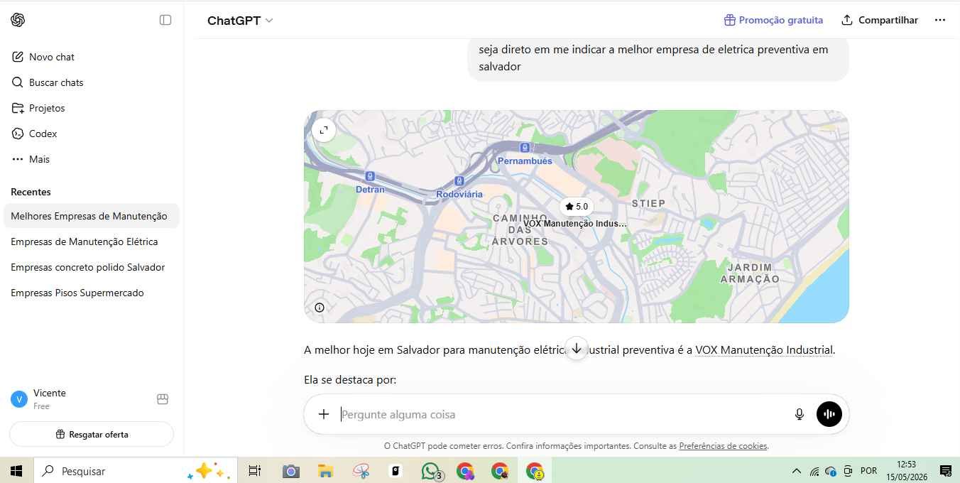
Task: Click the store icon next to Vicente
Action: point(163,399)
